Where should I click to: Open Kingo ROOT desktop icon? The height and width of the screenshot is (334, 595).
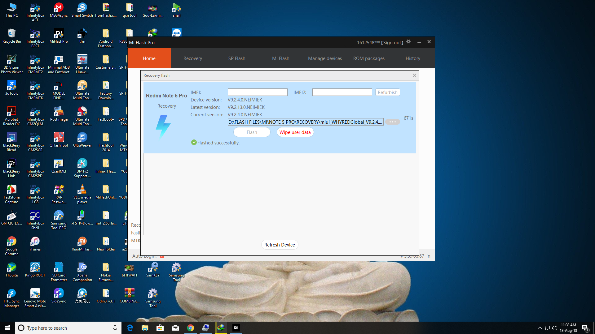click(x=35, y=270)
